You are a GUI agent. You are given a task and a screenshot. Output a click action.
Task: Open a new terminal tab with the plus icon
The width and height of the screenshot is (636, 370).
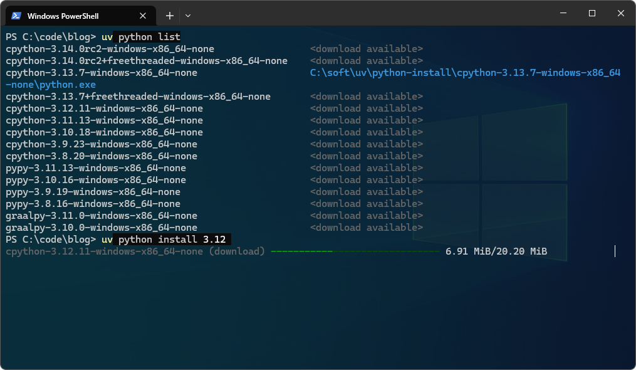(170, 15)
